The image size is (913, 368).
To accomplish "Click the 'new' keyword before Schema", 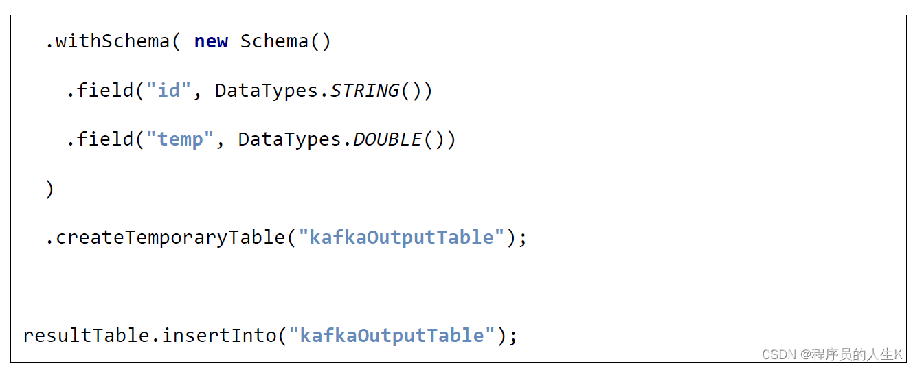I will click(211, 42).
